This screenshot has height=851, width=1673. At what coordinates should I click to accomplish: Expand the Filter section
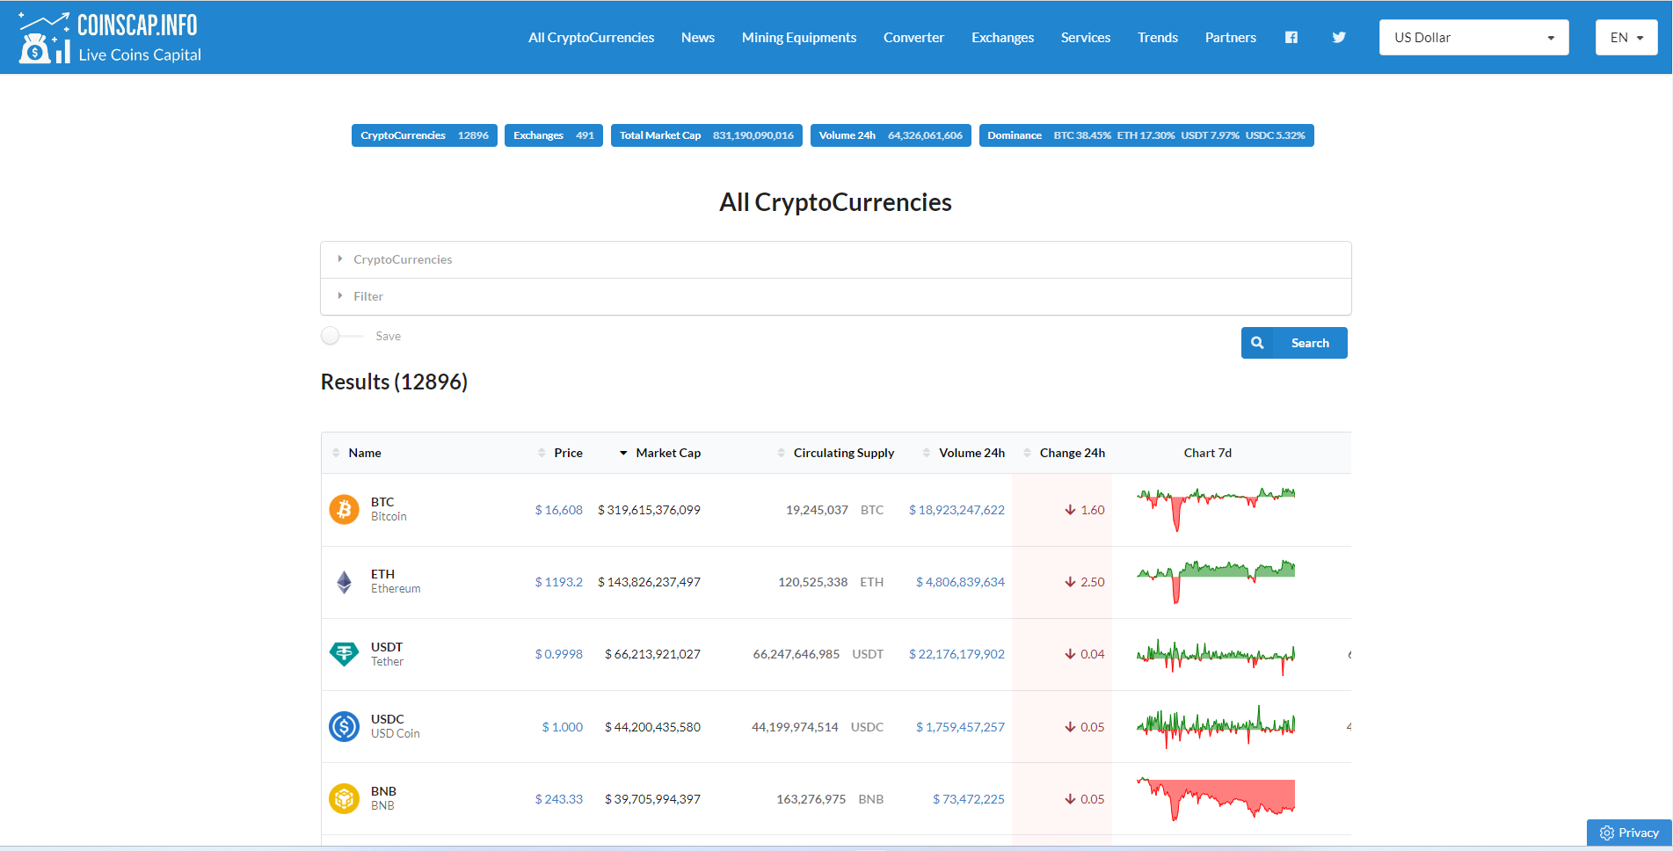[368, 296]
